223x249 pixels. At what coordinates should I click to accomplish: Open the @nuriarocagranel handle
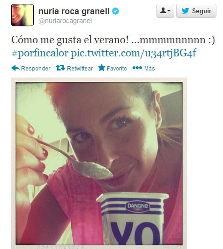65,21
